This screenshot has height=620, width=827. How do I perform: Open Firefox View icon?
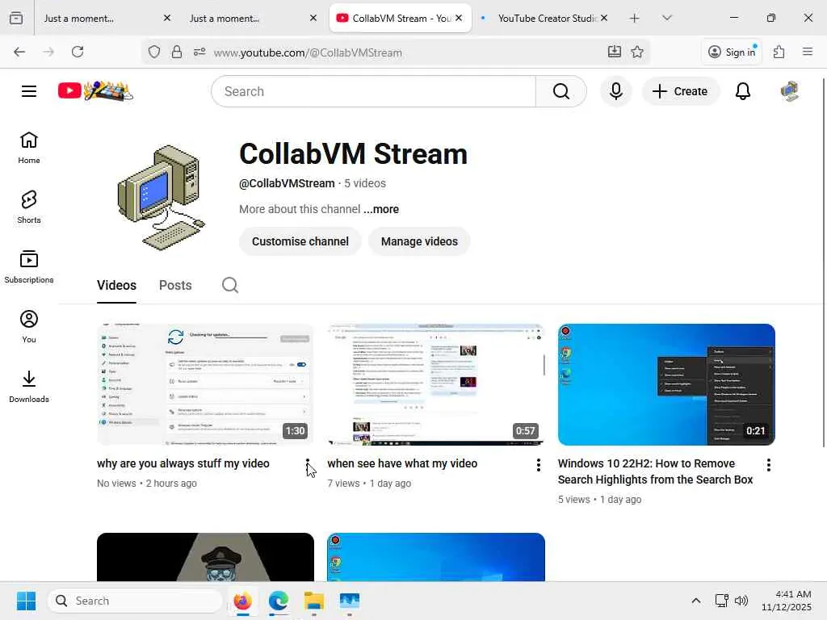(16, 18)
